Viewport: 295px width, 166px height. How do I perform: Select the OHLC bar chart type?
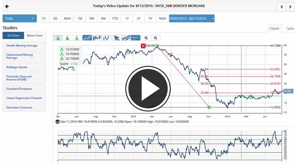(106, 38)
